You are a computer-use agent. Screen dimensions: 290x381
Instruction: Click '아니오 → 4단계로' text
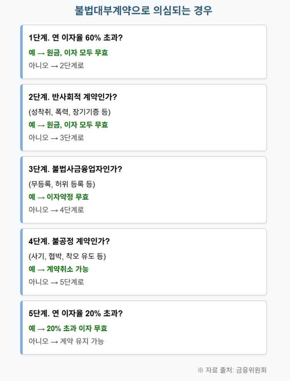56,210
